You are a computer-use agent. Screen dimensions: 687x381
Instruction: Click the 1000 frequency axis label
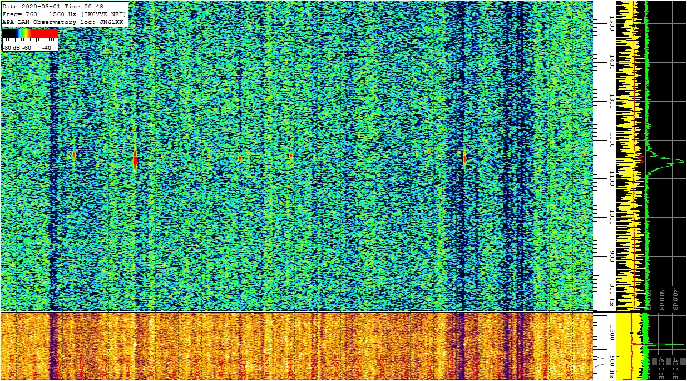click(612, 217)
